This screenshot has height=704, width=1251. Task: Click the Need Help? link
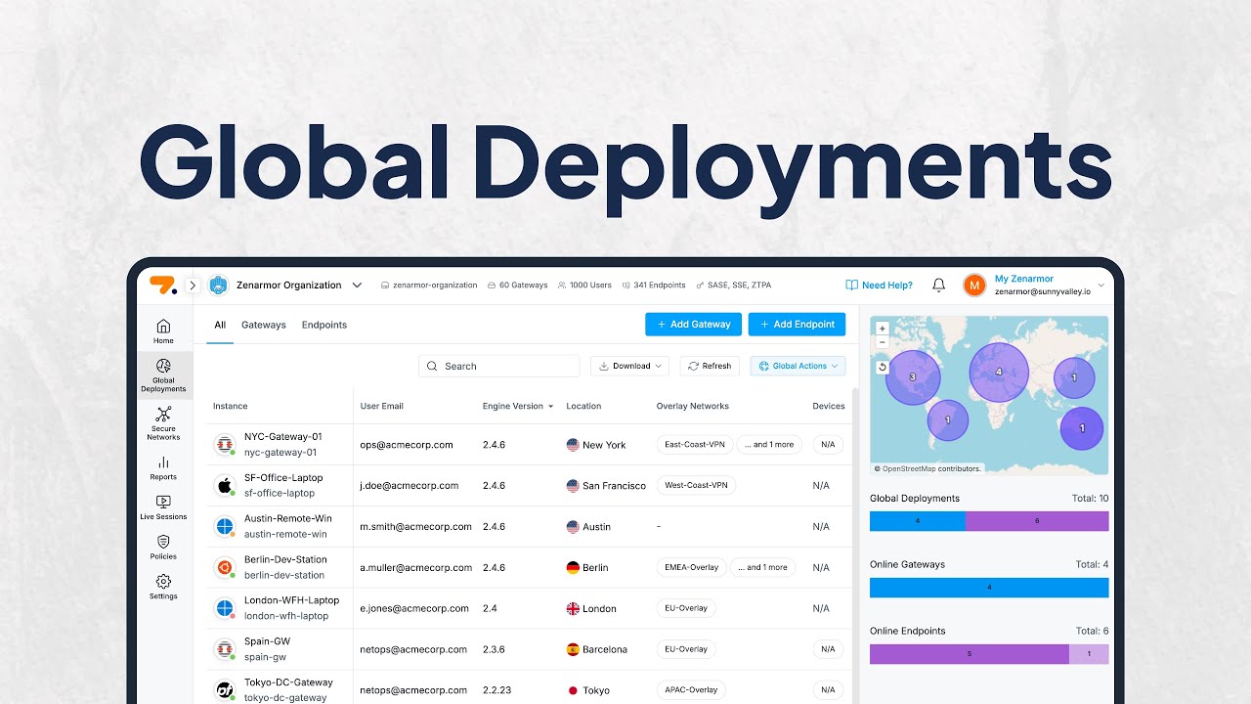click(x=879, y=286)
